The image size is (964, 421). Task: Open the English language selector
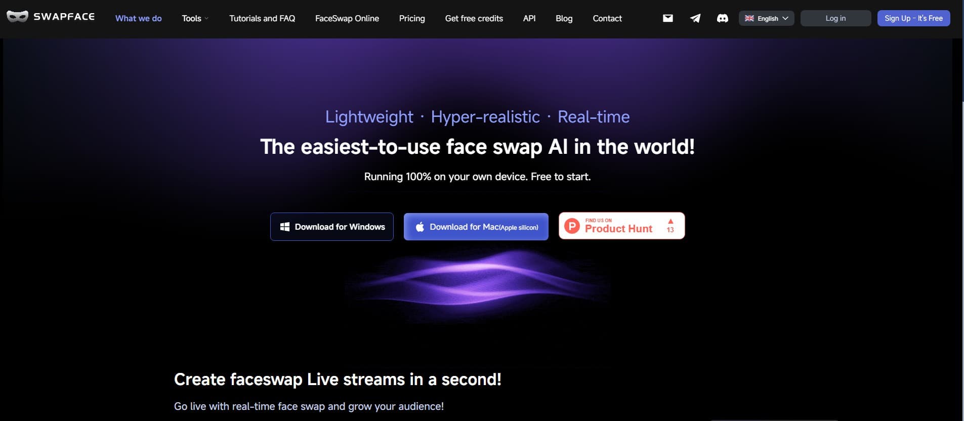(767, 18)
